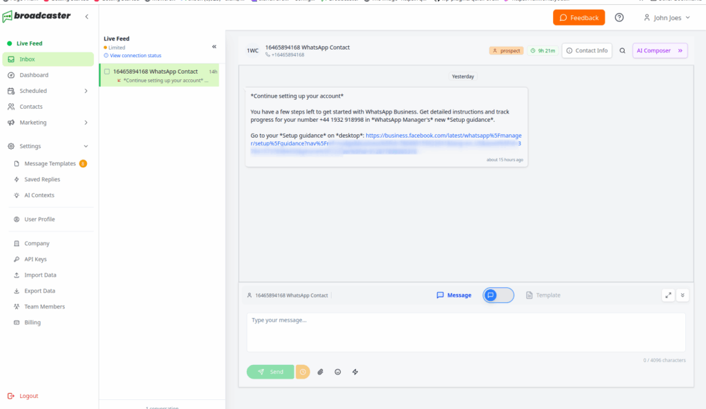Schedule the message with clock button
This screenshot has width=706, height=409.
coord(303,372)
